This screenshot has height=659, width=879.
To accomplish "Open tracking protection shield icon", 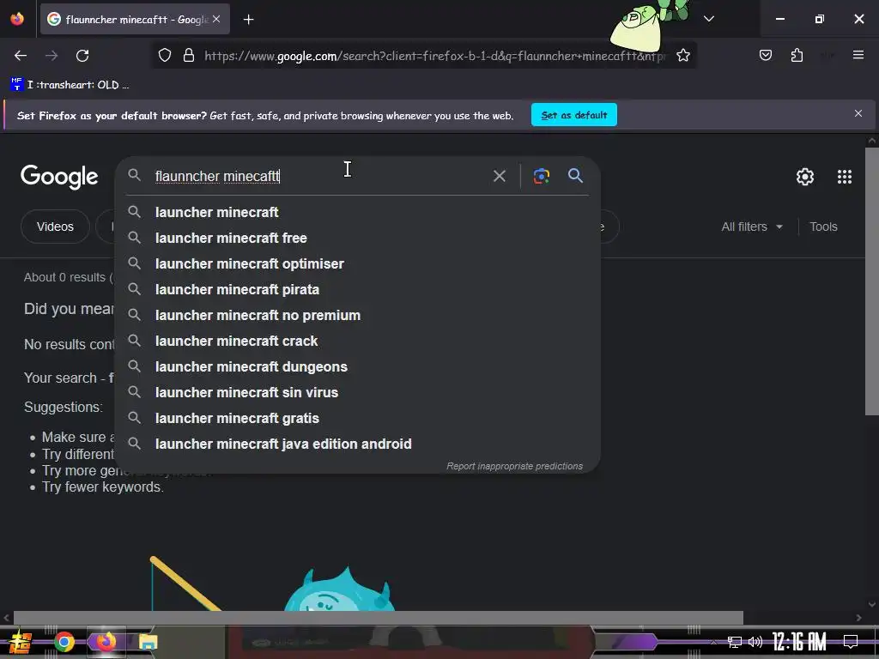I will pos(164,56).
